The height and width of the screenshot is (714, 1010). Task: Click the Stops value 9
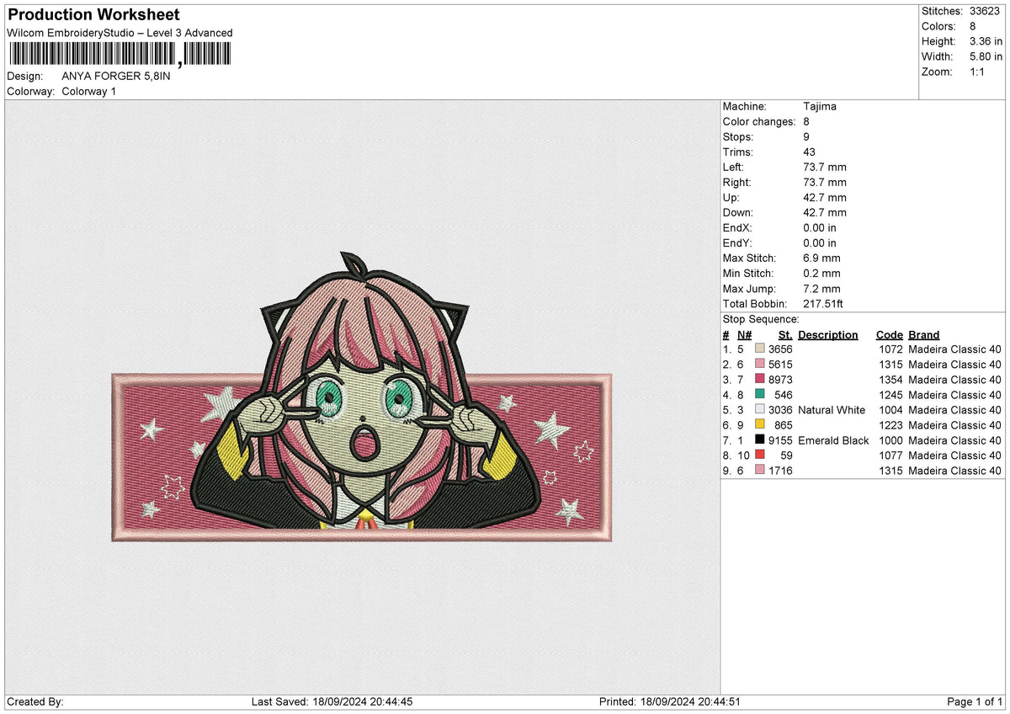(x=807, y=137)
